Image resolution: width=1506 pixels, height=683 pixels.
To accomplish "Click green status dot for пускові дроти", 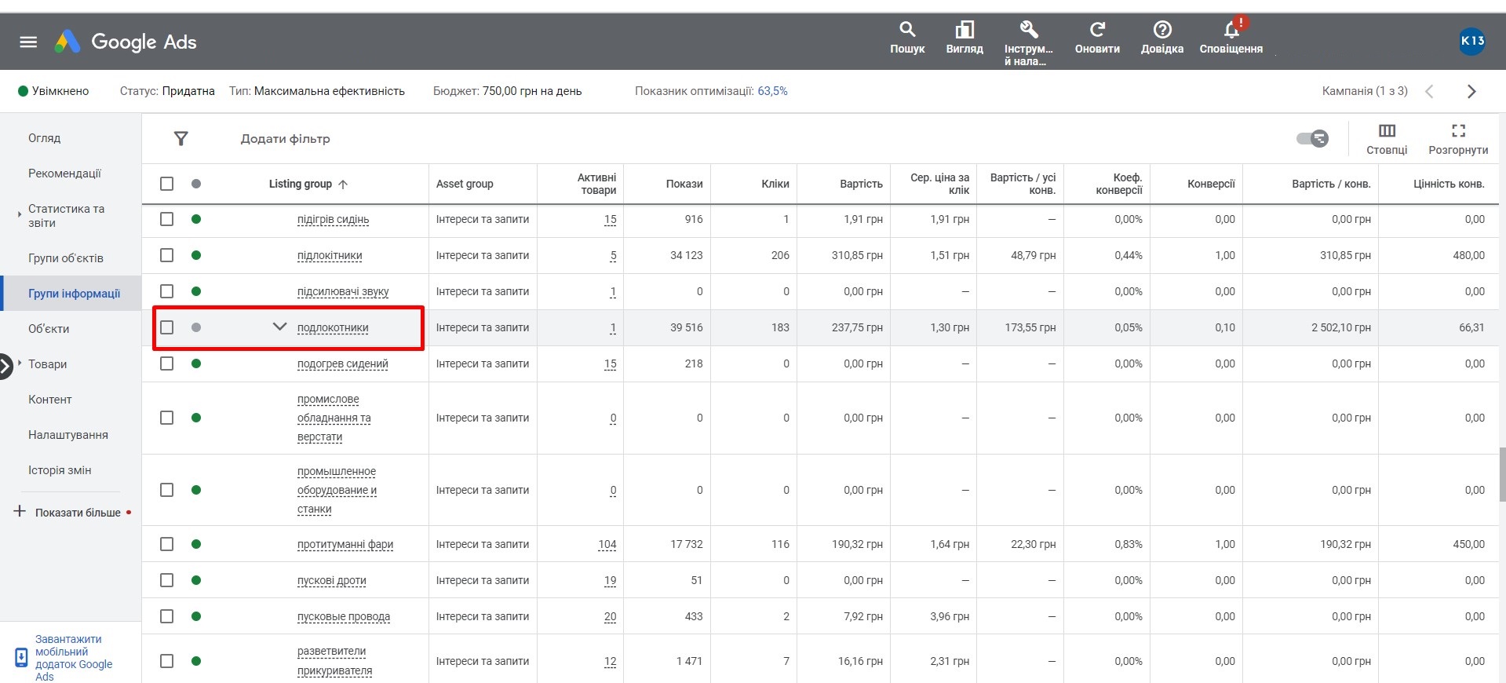I will click(196, 580).
